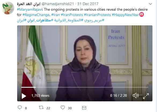Retweet using the retweet arrows icon

(x=41, y=107)
